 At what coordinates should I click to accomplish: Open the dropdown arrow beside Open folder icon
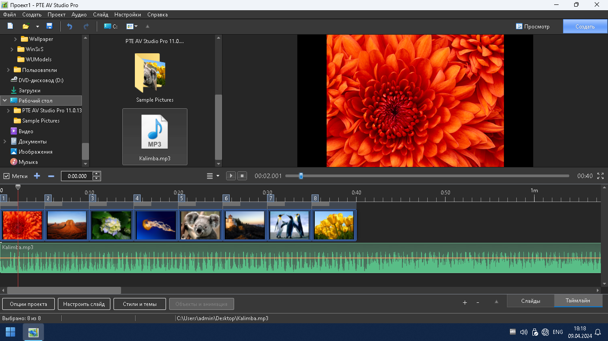tap(37, 27)
